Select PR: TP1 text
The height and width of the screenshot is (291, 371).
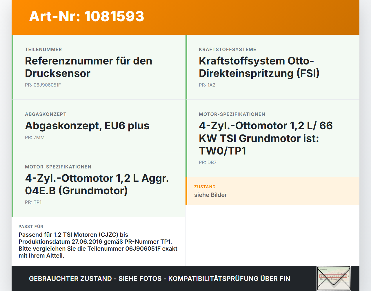pos(33,202)
